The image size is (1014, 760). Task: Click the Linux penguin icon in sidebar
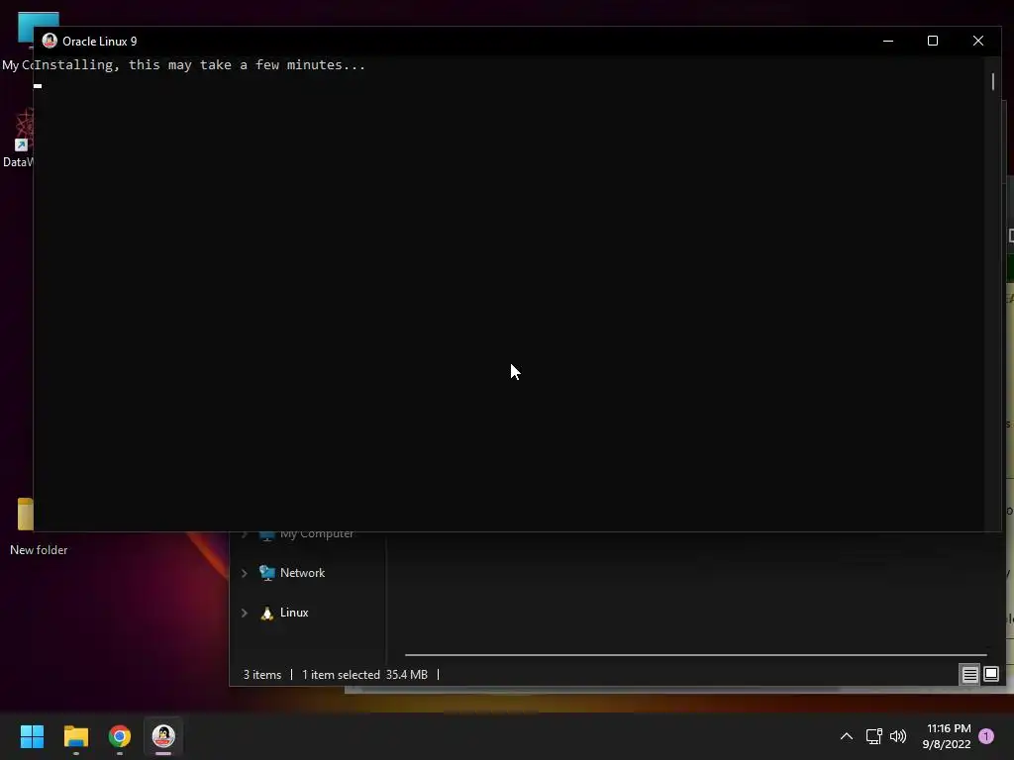(x=266, y=613)
